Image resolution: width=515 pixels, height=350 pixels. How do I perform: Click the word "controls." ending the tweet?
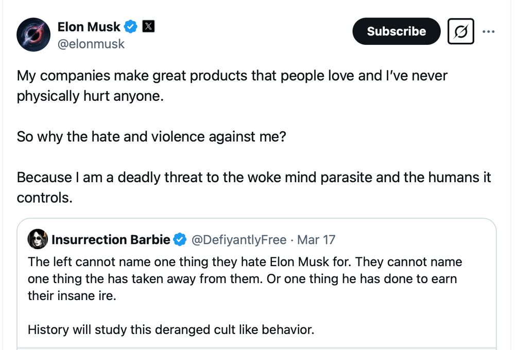44,198
